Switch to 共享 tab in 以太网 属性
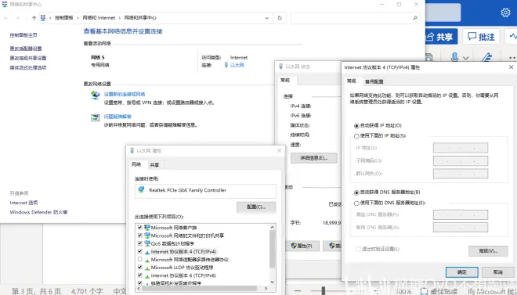Image resolution: width=517 pixels, height=295 pixels. coord(154,165)
